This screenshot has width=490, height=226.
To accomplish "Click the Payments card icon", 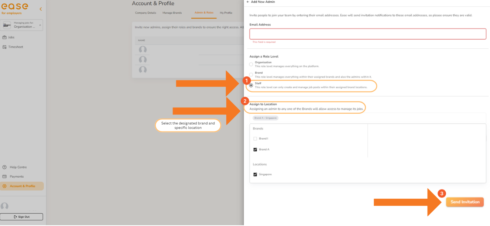I will 4,177.
